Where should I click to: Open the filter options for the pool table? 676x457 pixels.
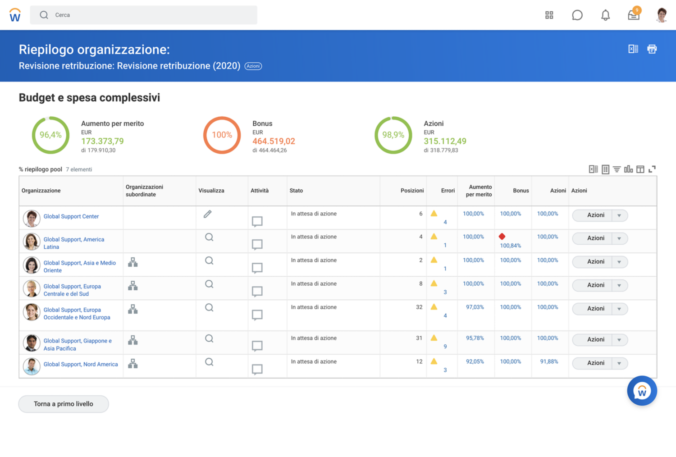click(617, 169)
